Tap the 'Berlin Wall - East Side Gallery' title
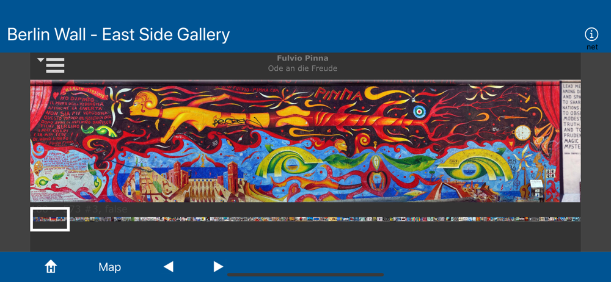 (x=119, y=35)
